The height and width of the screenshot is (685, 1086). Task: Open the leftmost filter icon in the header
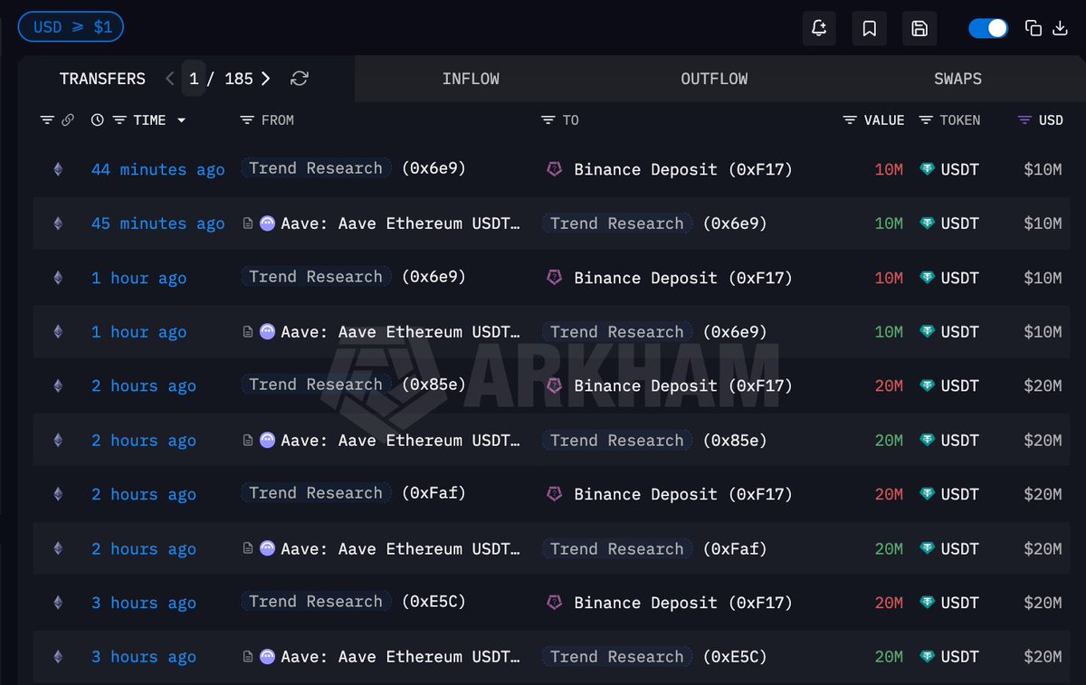(47, 120)
